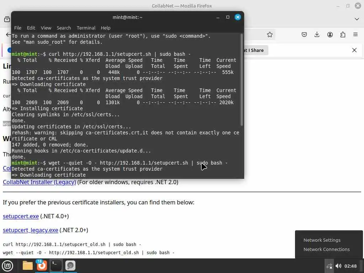Download setupcert_legacy.exe link
Screen dimensions: 364x273
(31, 230)
